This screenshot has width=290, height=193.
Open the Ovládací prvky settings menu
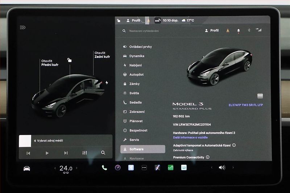(x=137, y=47)
